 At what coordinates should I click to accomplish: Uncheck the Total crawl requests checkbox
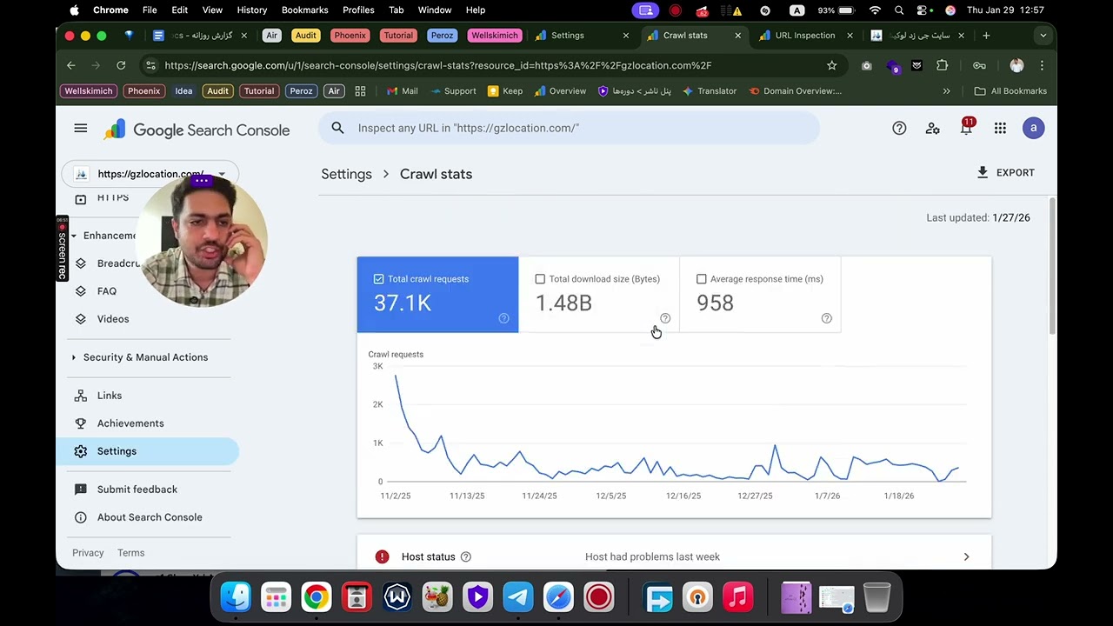(x=378, y=279)
